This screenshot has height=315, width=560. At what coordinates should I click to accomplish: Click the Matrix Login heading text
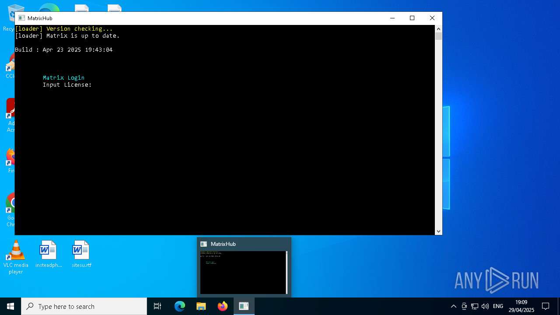pos(63,77)
